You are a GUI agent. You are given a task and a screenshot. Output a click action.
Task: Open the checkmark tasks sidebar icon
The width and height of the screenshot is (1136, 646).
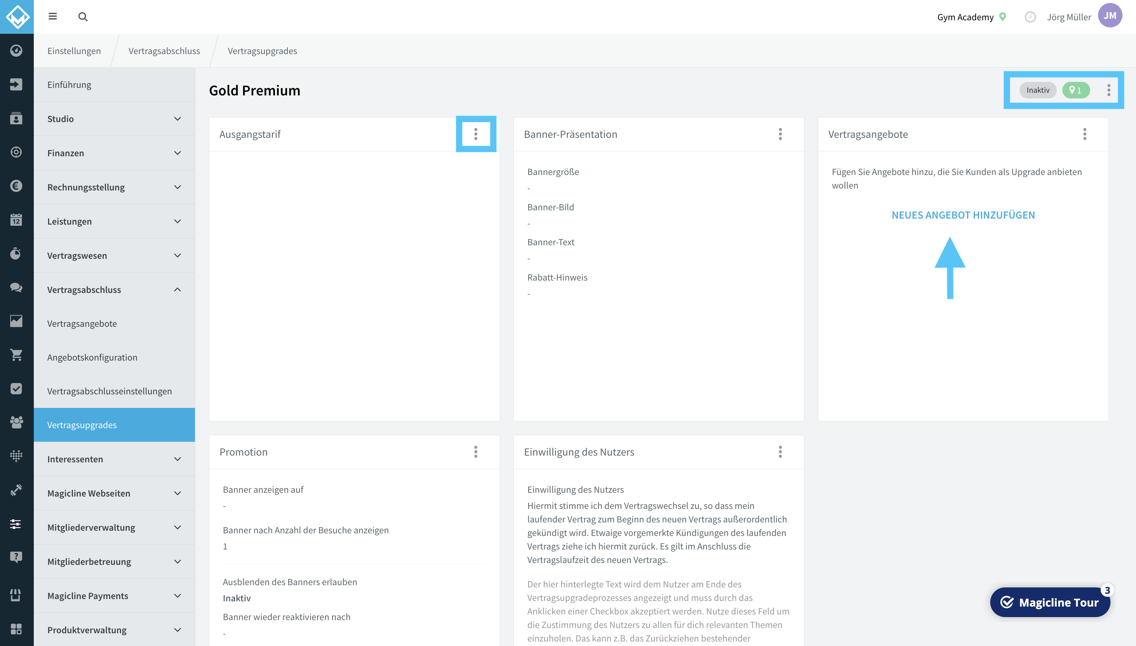tap(17, 389)
